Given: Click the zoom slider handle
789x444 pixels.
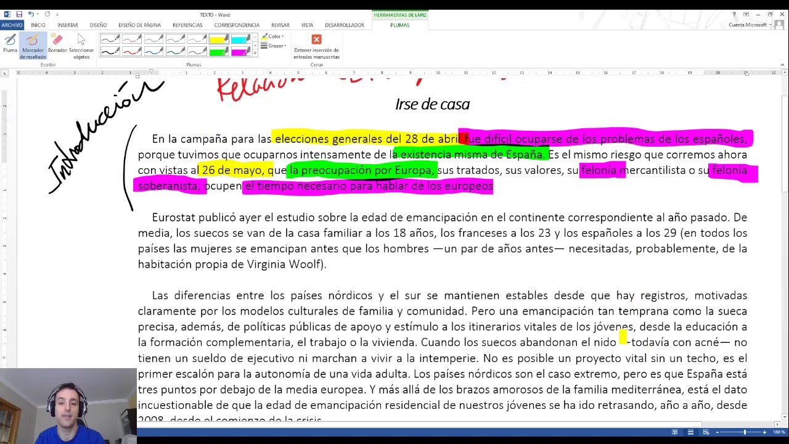Looking at the screenshot, I should click(745, 432).
